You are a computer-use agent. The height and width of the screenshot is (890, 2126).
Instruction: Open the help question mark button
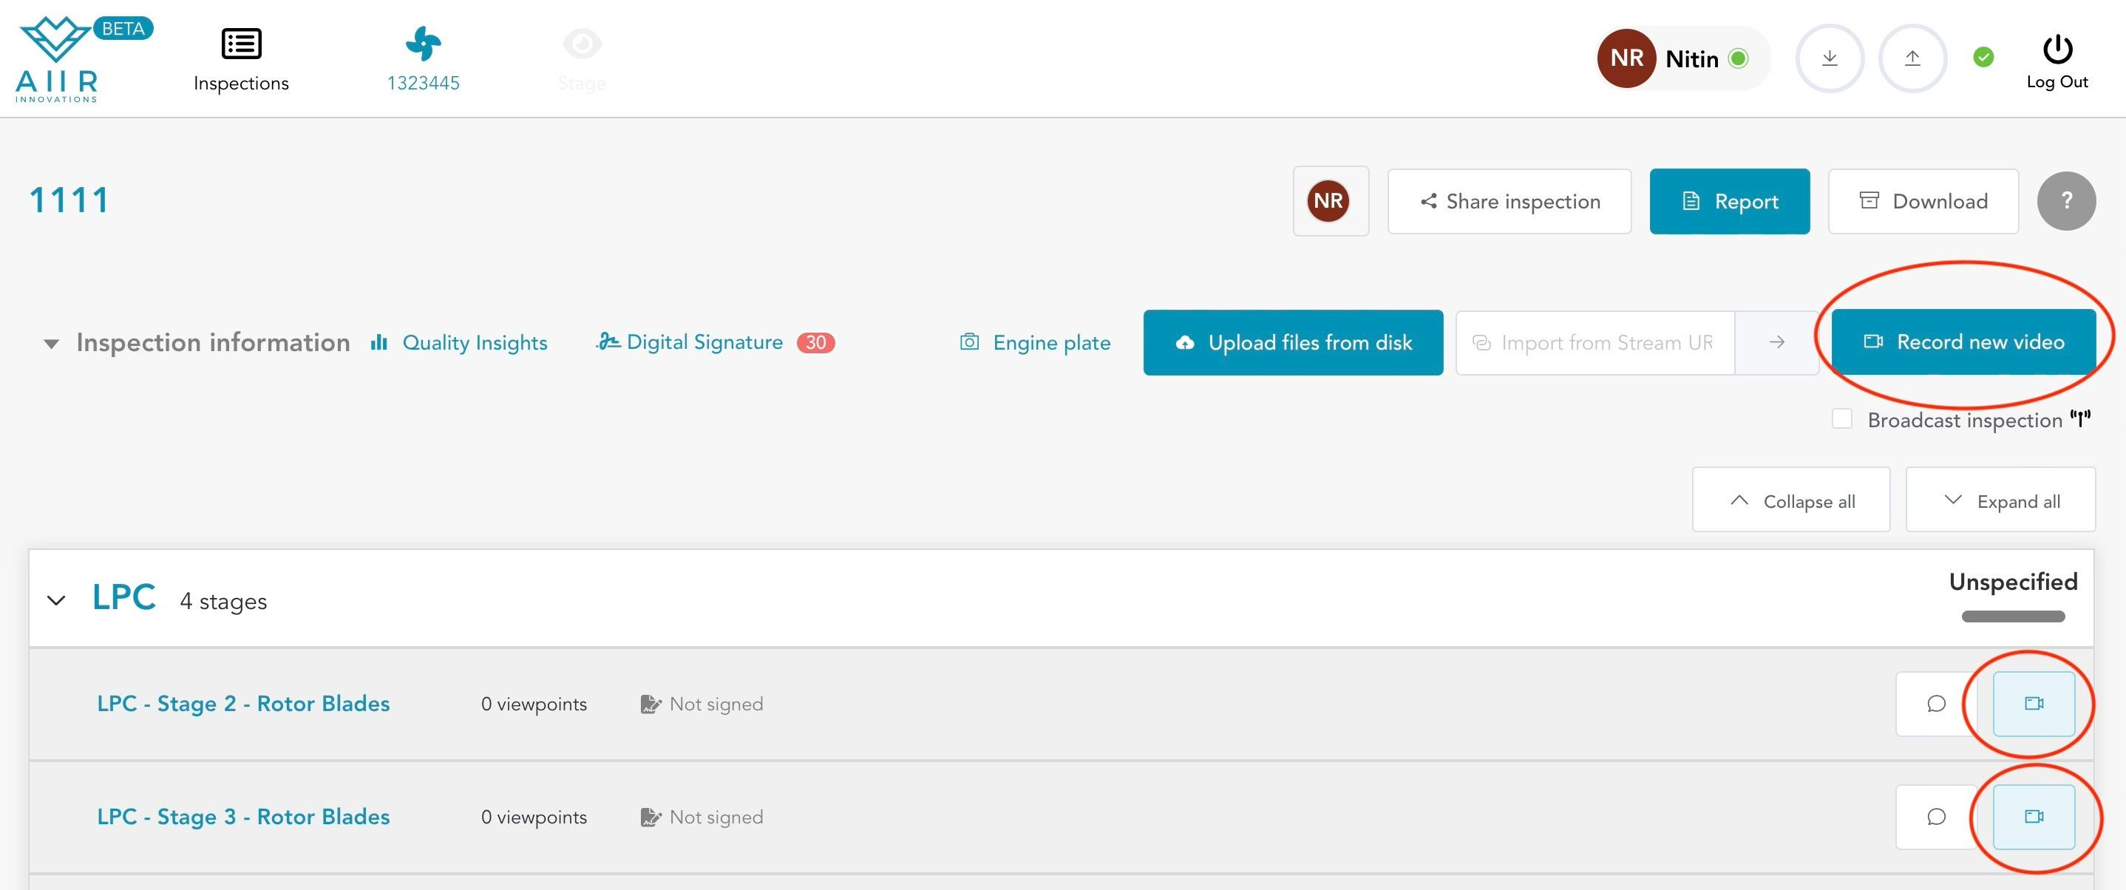(2065, 200)
